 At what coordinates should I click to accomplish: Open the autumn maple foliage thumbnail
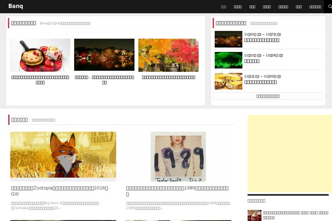click(168, 55)
